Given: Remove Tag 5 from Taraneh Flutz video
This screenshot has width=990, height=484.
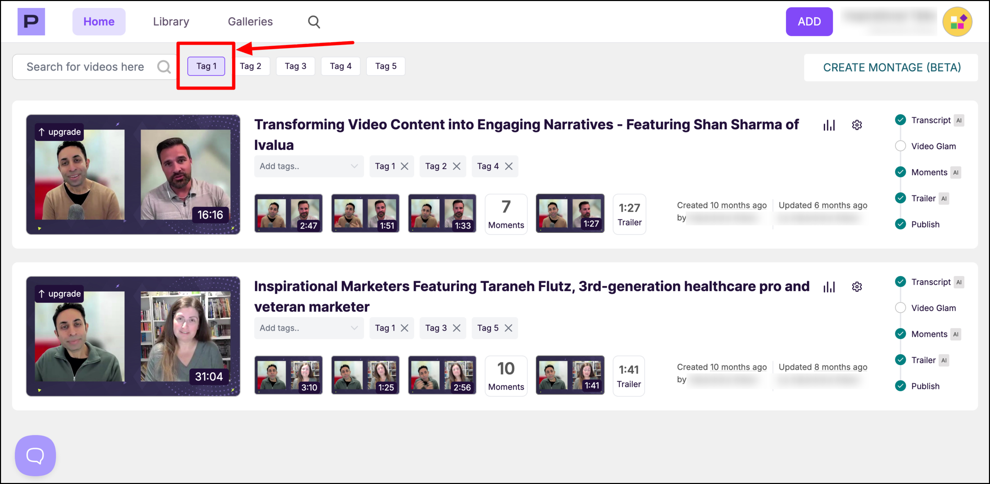Looking at the screenshot, I should click(x=508, y=328).
